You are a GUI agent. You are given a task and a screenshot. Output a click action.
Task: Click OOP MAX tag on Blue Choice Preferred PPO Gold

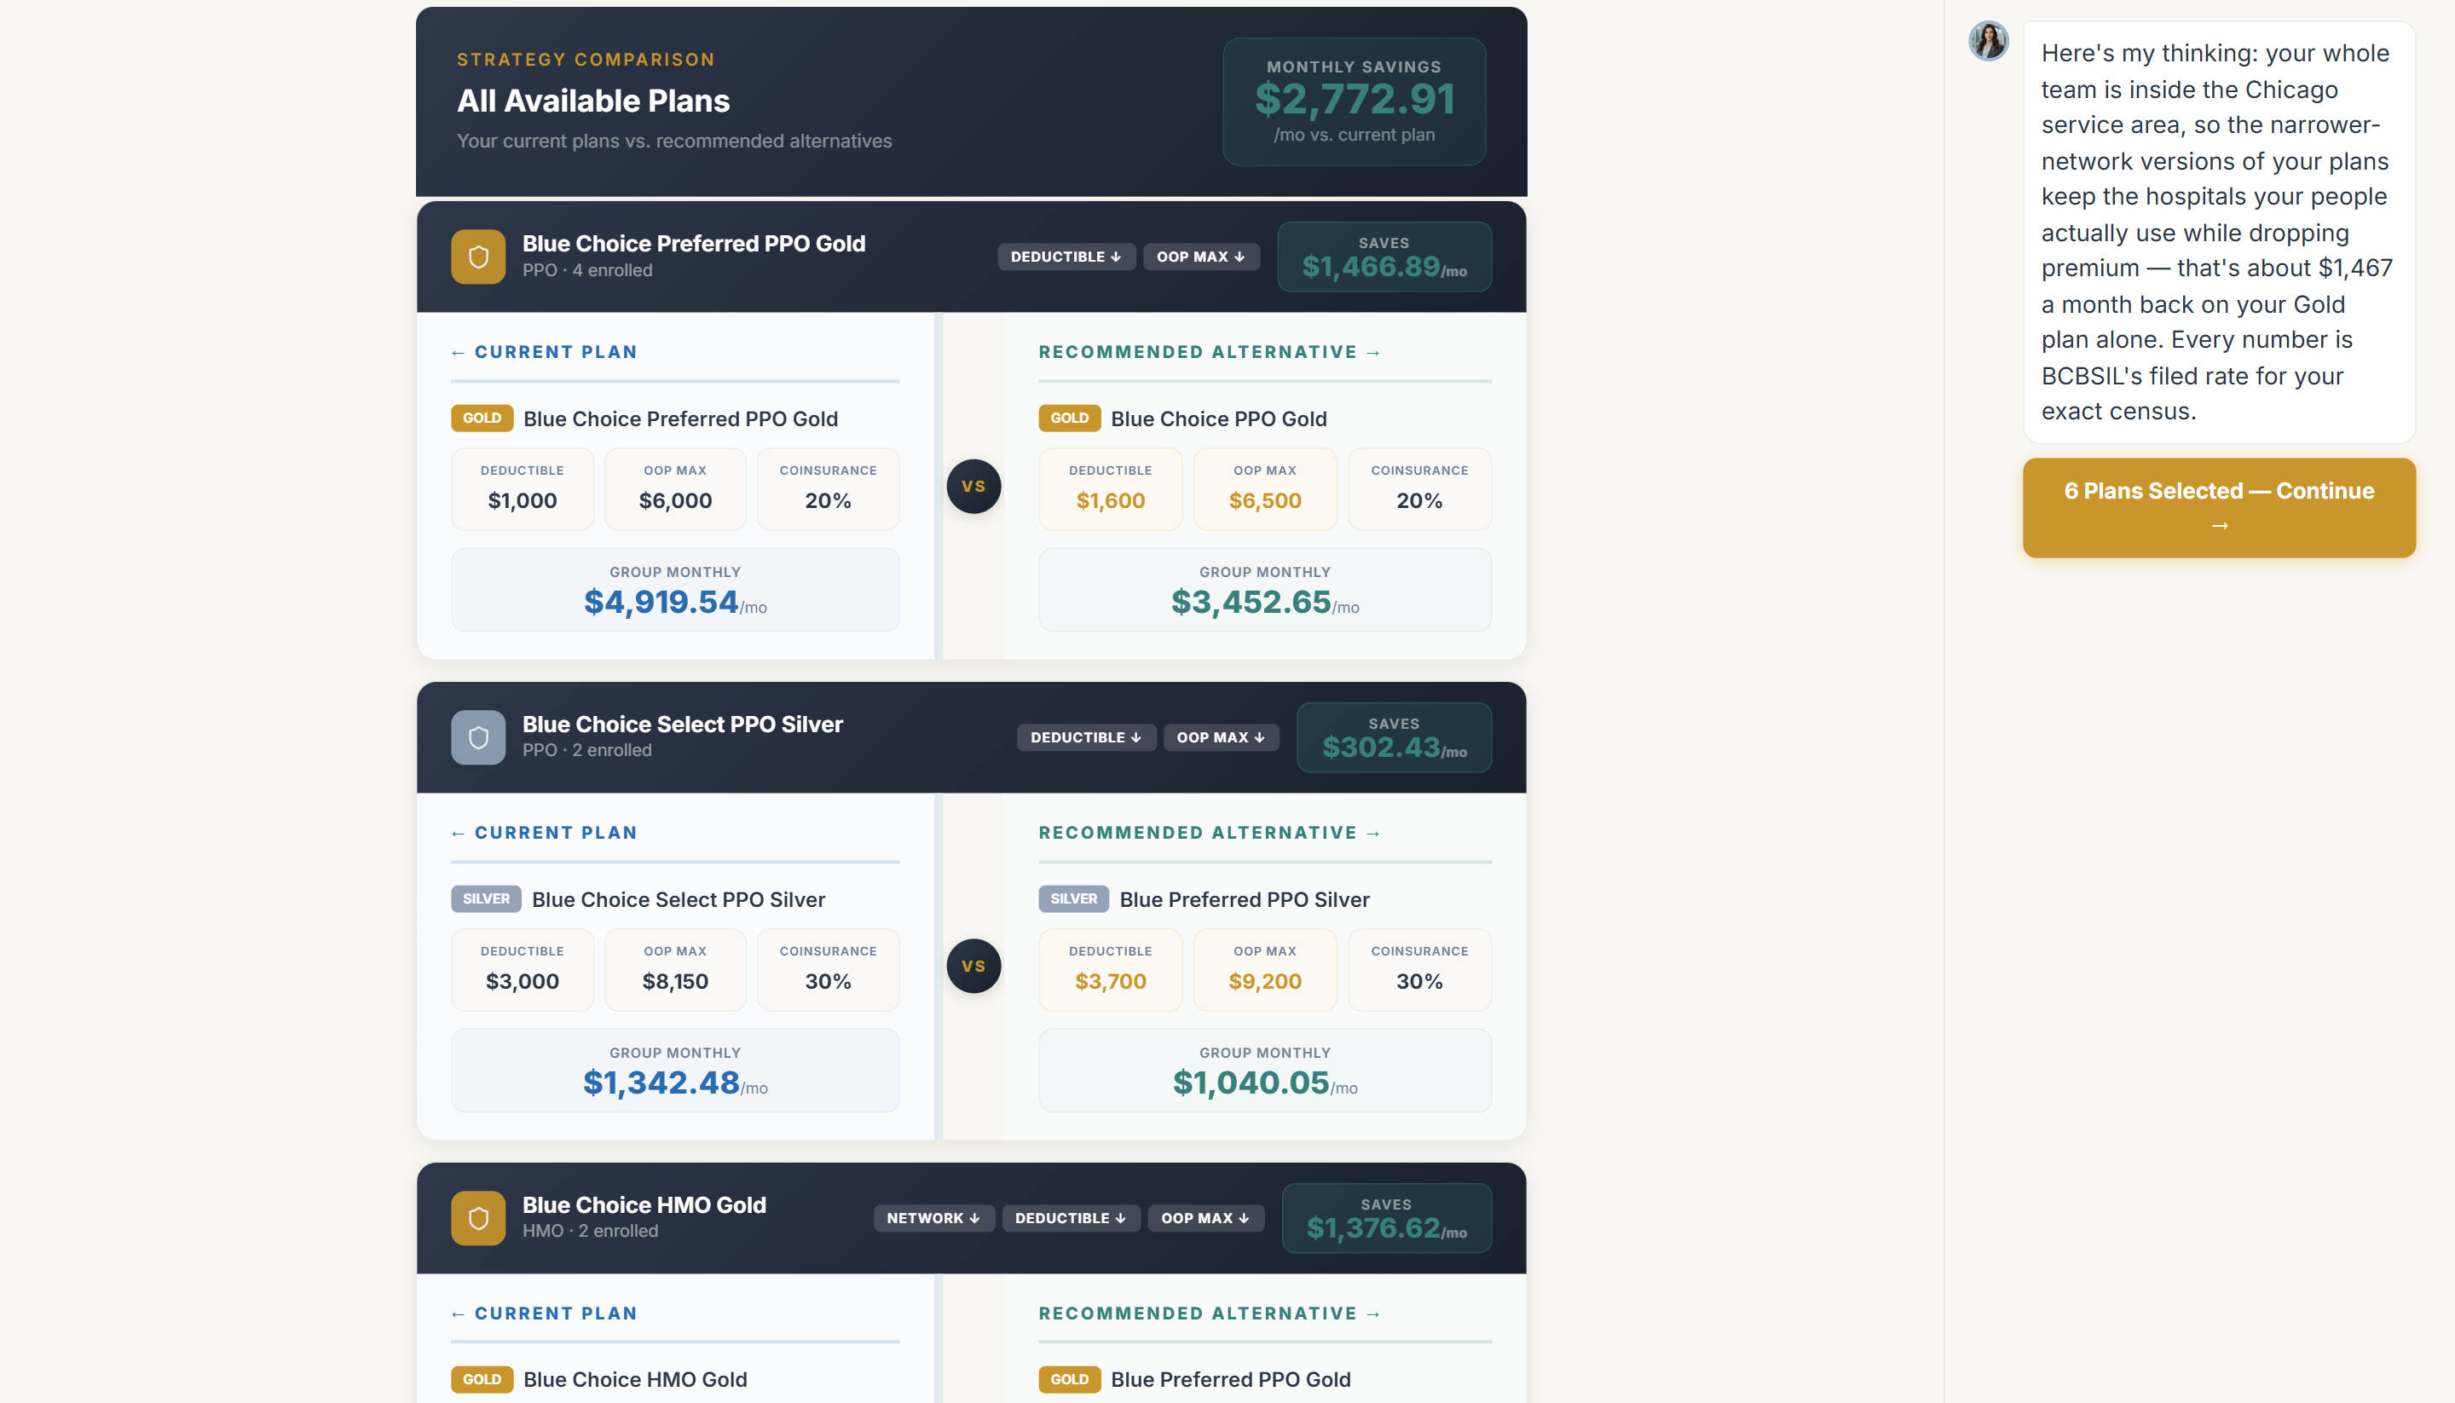pos(1200,257)
